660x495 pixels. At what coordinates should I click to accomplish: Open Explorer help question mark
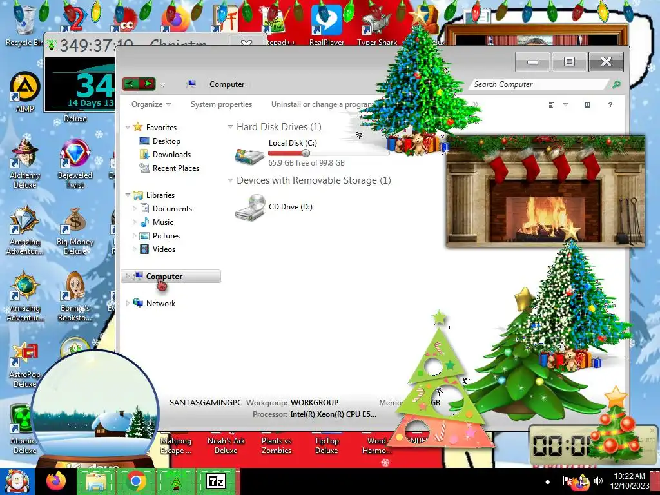point(610,104)
